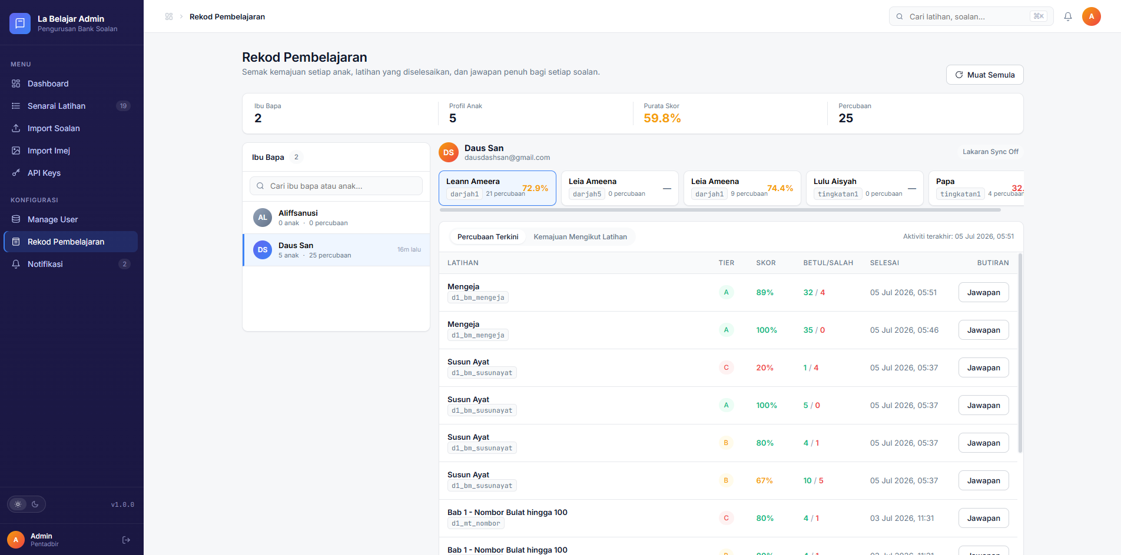Open the orange user avatar menu
This screenshot has width=1121, height=555.
click(x=1092, y=16)
